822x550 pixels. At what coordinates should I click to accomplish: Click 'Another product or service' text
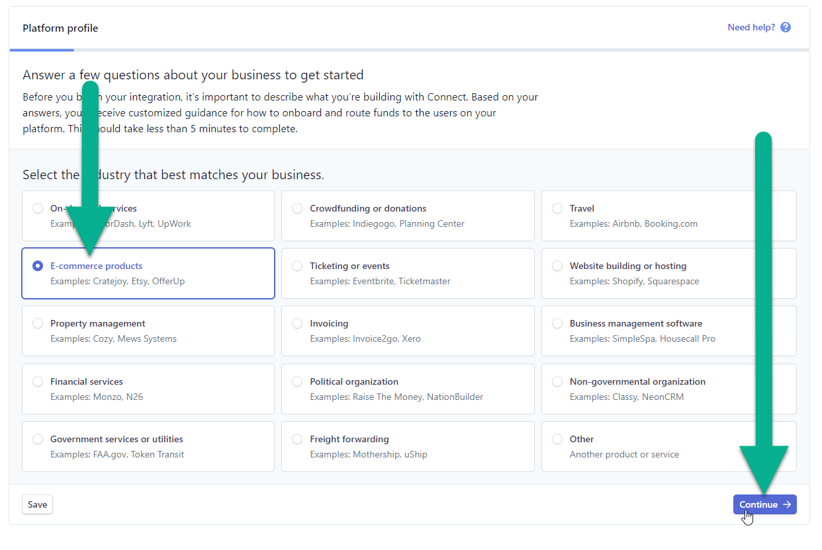tap(624, 454)
